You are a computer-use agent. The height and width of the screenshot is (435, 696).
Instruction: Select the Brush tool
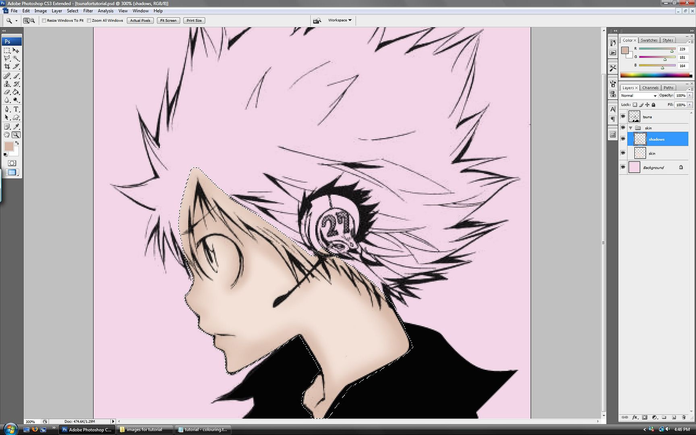click(x=16, y=76)
